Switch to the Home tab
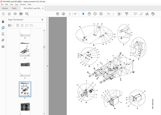The height and width of the screenshot is (115, 161). [x=5, y=8]
